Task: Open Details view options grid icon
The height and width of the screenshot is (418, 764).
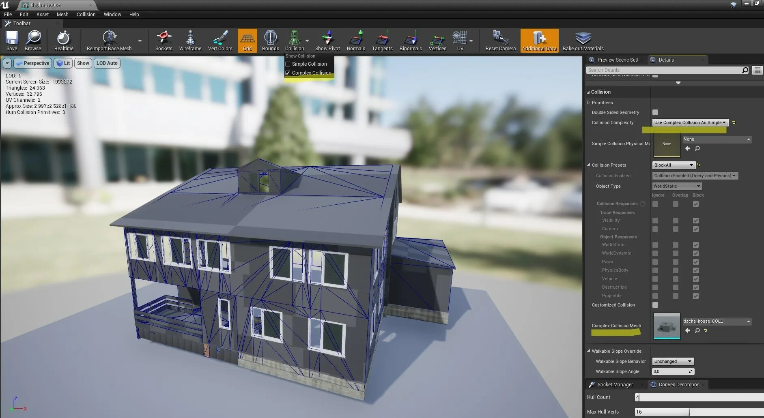Action: pos(758,70)
